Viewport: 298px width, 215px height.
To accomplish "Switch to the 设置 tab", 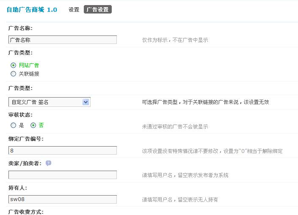I will (x=74, y=9).
